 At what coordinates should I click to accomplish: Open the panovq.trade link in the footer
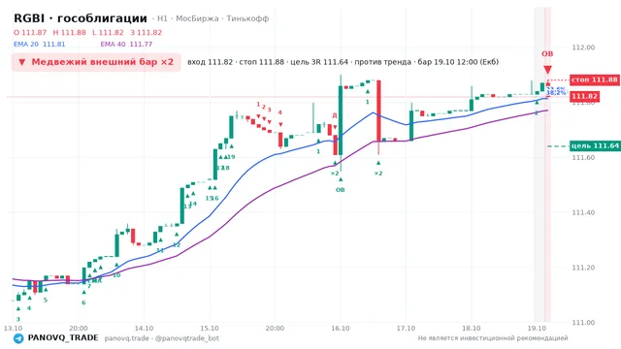pyautogui.click(x=127, y=338)
